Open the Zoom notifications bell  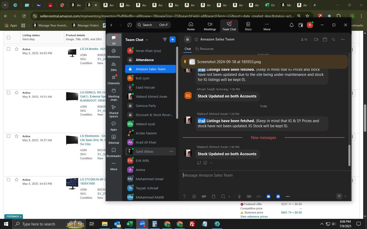(x=291, y=25)
